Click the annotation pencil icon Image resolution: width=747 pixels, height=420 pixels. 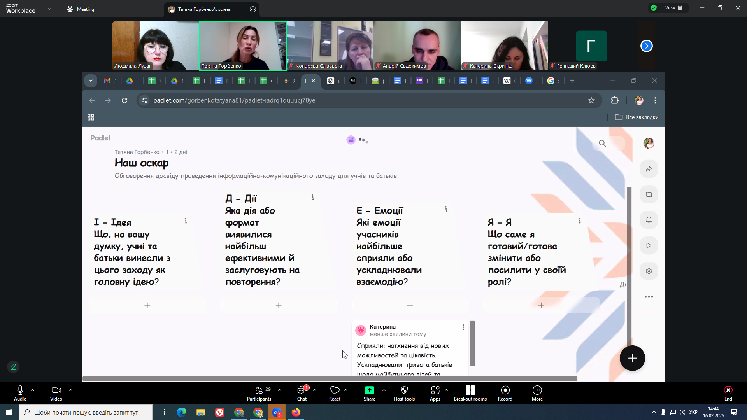(13, 367)
